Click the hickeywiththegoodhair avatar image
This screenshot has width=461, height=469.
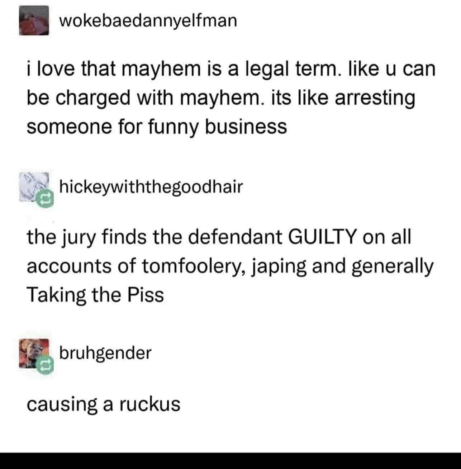click(34, 187)
